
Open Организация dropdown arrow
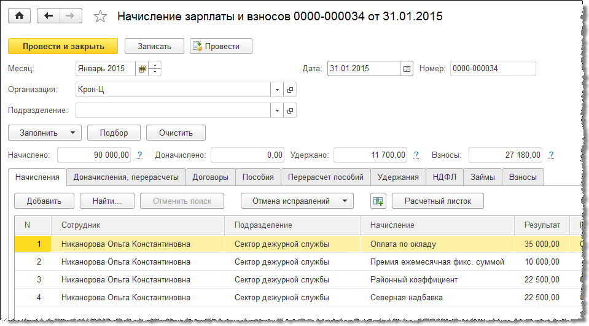click(x=277, y=90)
